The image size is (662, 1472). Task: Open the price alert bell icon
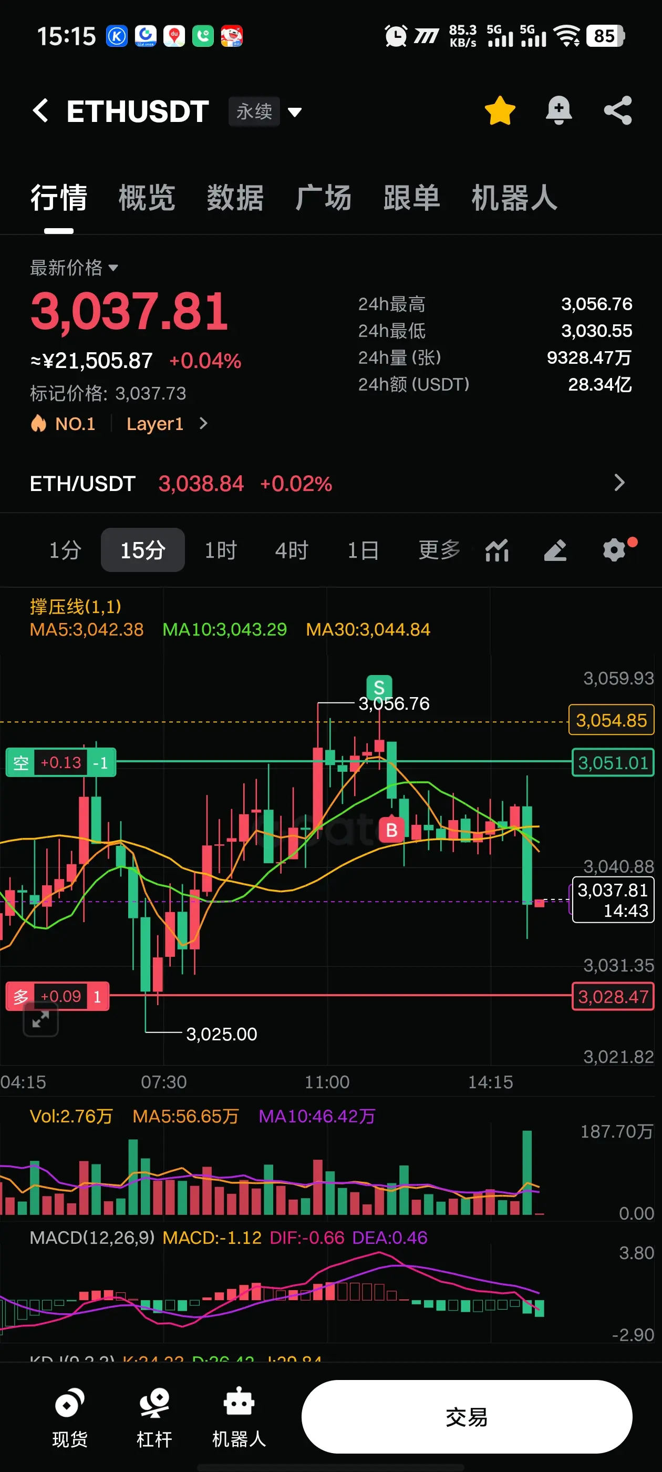(558, 110)
